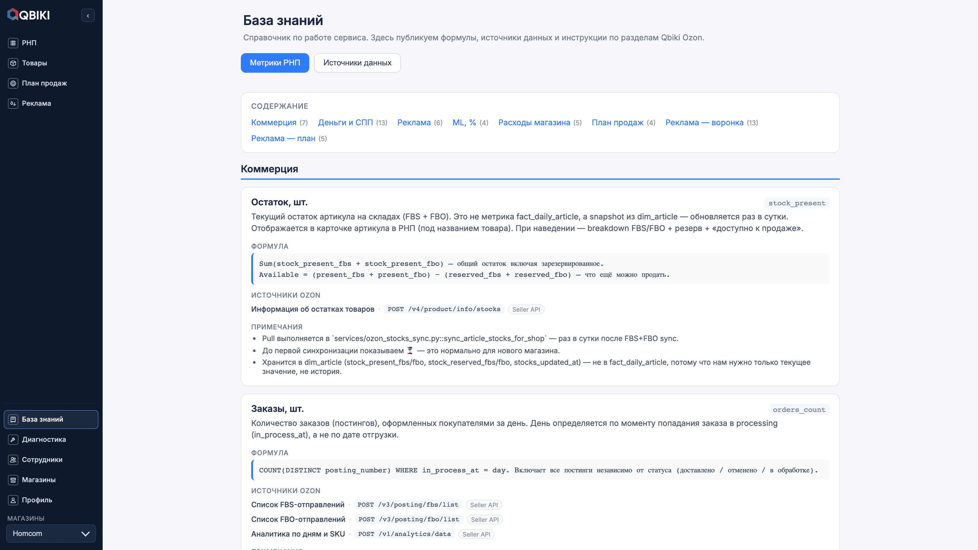Click the Реклама — план contents link

pyautogui.click(x=283, y=138)
